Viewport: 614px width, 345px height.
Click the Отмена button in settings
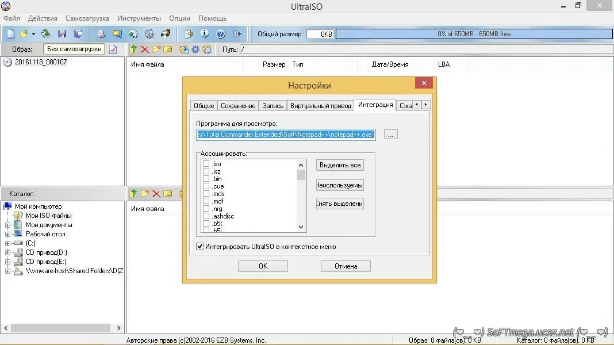click(x=346, y=266)
